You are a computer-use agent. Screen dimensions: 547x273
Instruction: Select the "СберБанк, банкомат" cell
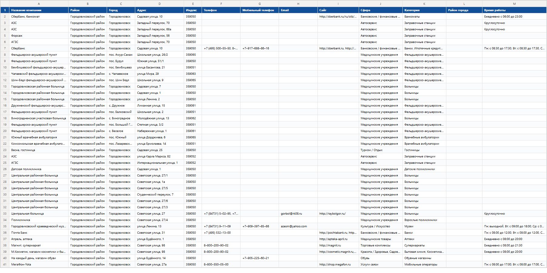pos(39,17)
